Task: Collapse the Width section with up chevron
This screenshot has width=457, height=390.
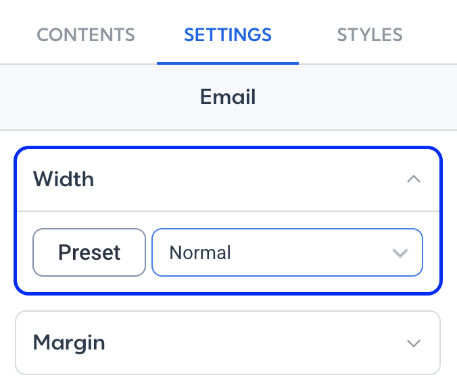Action: click(414, 179)
